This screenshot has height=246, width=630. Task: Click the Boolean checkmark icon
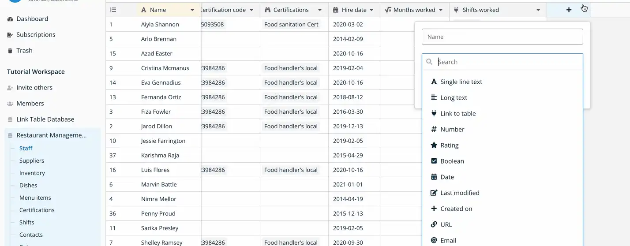click(434, 161)
